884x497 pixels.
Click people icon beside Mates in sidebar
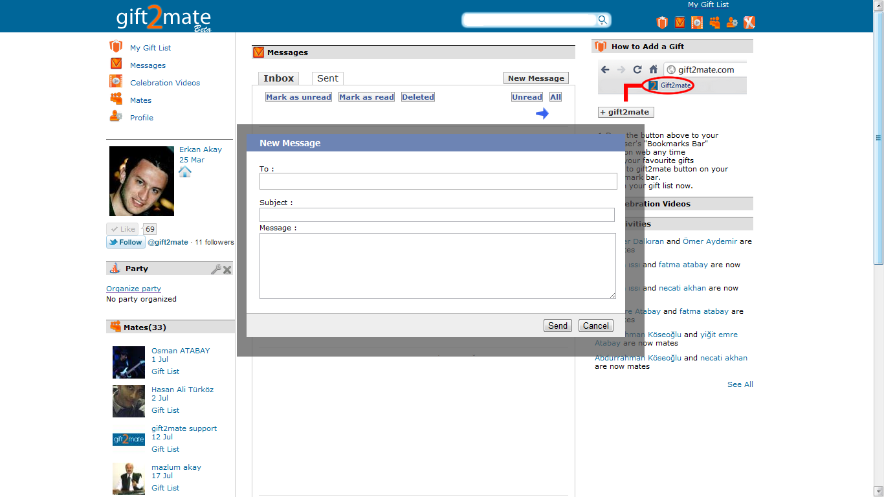(116, 99)
